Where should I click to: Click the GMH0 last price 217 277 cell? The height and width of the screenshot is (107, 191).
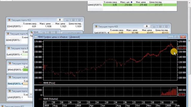(156, 5)
